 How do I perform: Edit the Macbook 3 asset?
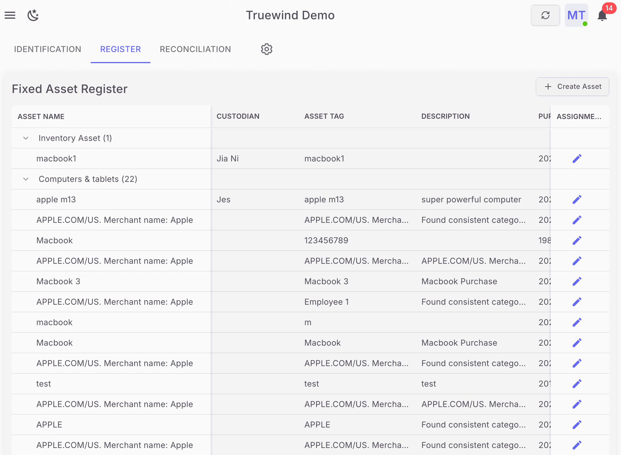pos(577,281)
